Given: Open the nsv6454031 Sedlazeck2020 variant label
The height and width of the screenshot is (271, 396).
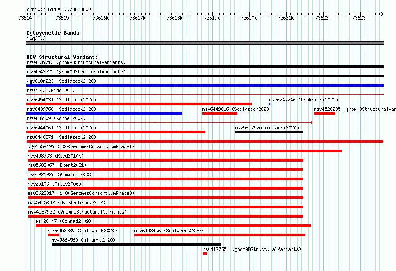Looking at the screenshot, I should click(x=61, y=100).
